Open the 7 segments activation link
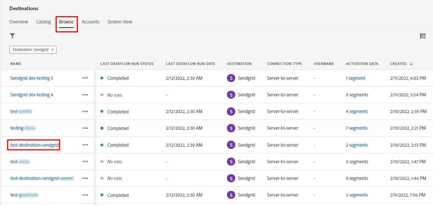Screen dimensions: 433x206 pyautogui.click(x=356, y=128)
